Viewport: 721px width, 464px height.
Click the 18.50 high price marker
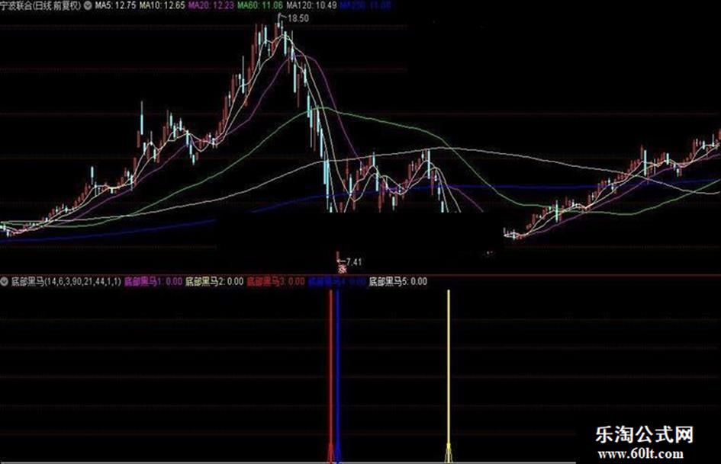point(298,18)
